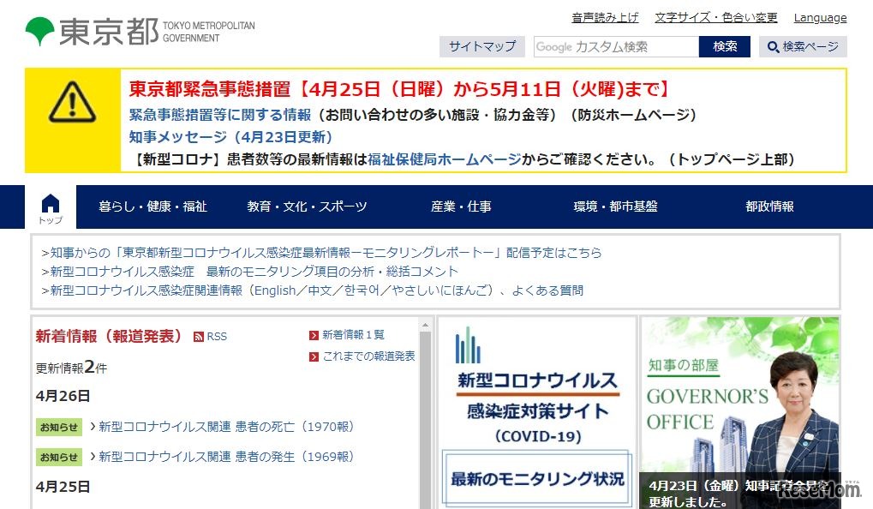Open 産業・仕事 menu

point(461,207)
